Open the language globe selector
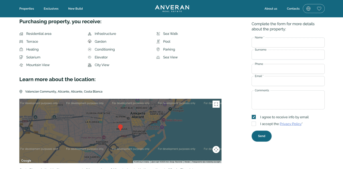 pyautogui.click(x=308, y=8)
